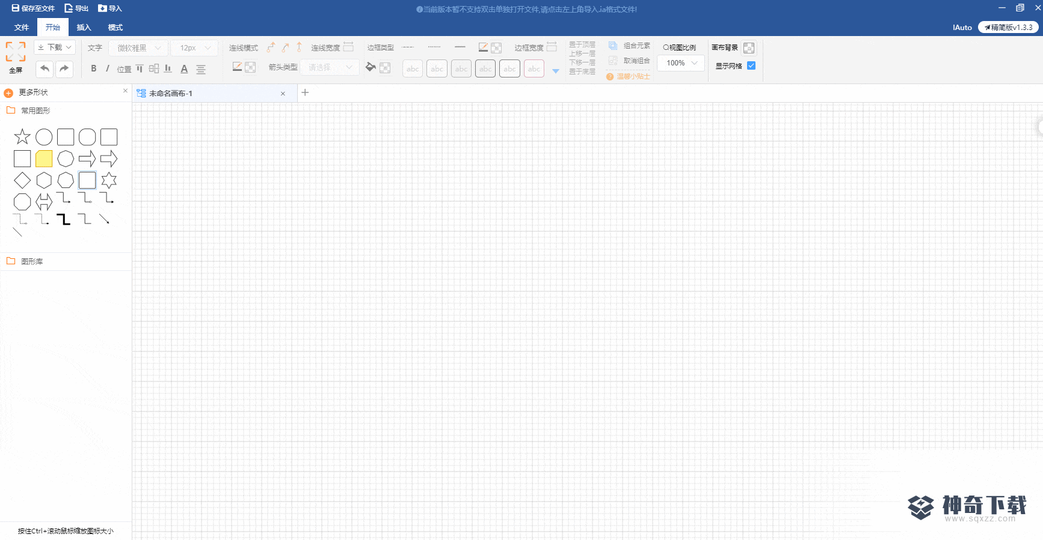Select the curved connector line mode
The height and width of the screenshot is (540, 1043).
pyautogui.click(x=285, y=47)
